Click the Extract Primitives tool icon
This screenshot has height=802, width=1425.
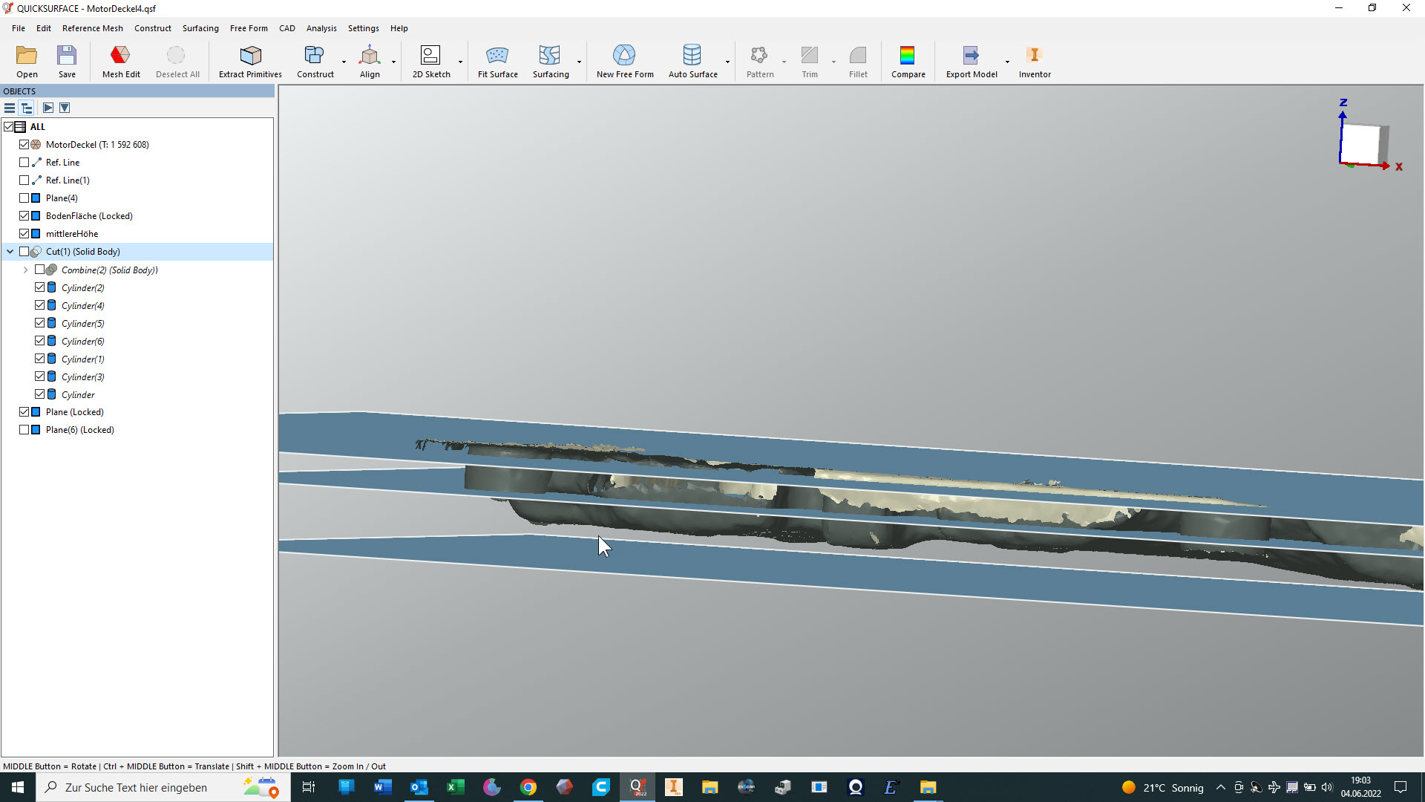click(250, 61)
